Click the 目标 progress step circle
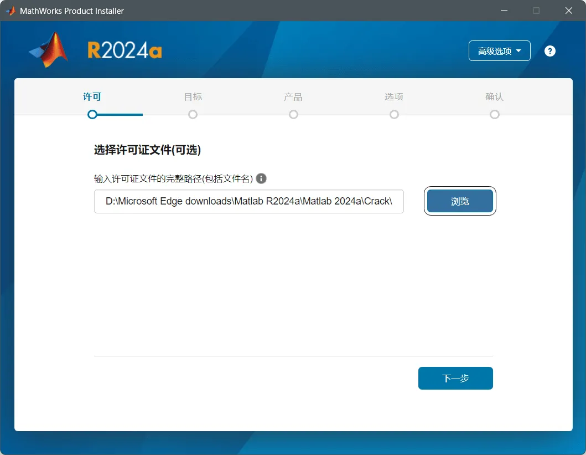This screenshot has height=455, width=586. click(193, 115)
